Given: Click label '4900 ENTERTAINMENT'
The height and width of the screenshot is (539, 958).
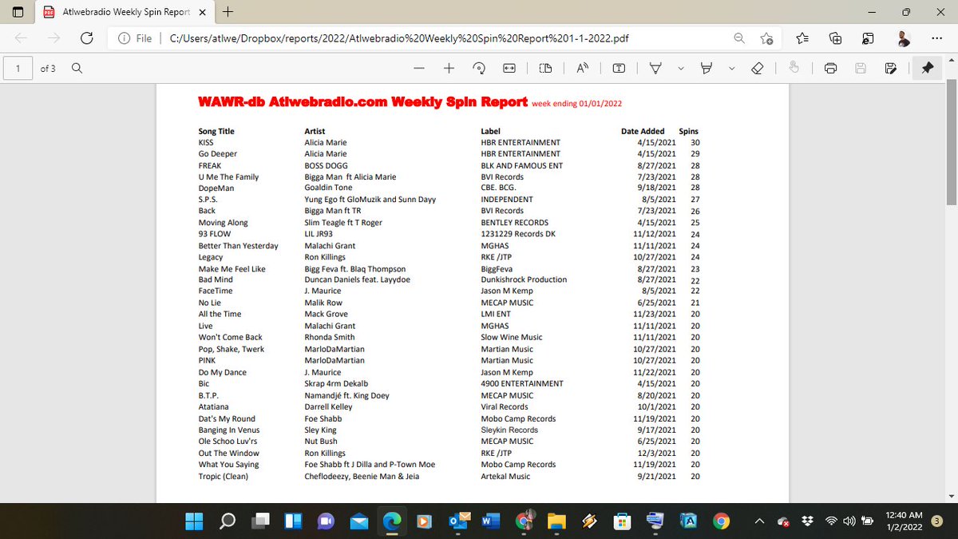Looking at the screenshot, I should click(x=521, y=384).
